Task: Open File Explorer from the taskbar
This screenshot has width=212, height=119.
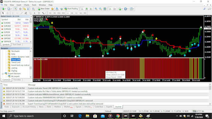Action: coord(88,116)
